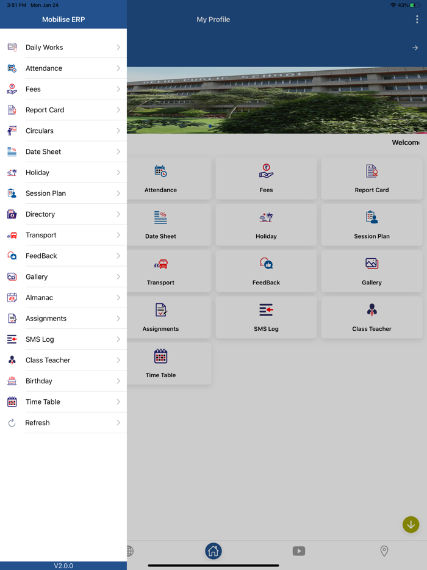Tap the location pin icon in bottom bar
Viewport: 427px width, 570px height.
[x=384, y=551]
